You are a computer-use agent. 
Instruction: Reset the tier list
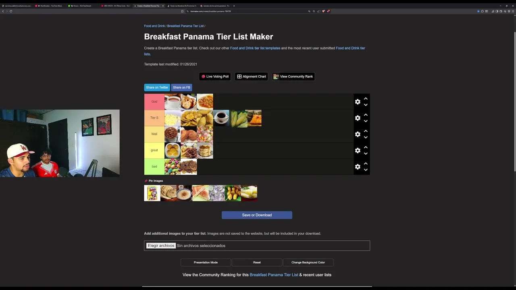click(257, 263)
